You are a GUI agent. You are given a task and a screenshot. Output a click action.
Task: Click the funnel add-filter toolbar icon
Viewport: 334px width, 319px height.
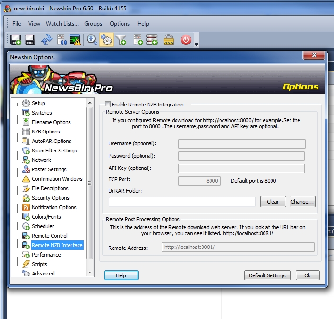point(121,40)
